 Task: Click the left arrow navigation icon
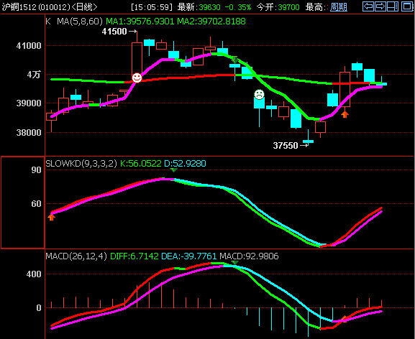click(368, 6)
